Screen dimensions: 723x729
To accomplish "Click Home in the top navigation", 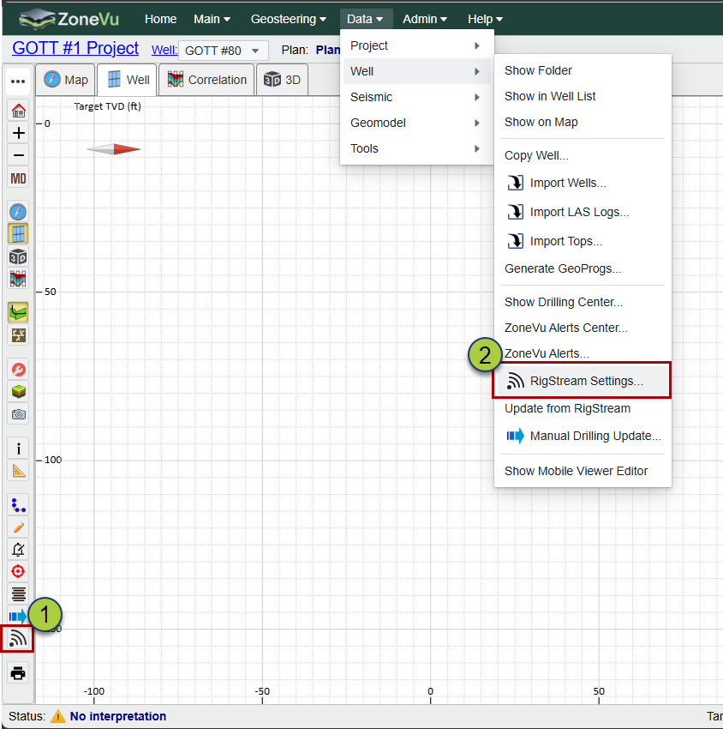I will pyautogui.click(x=161, y=19).
